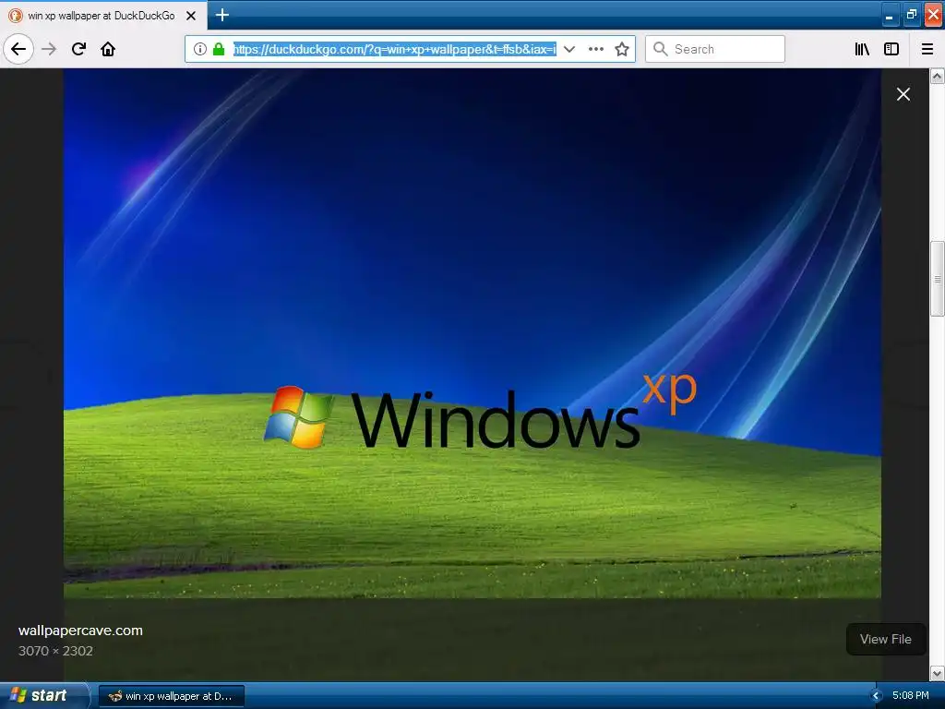Click the green secure connection padlock
The image size is (945, 709).
coord(219,49)
